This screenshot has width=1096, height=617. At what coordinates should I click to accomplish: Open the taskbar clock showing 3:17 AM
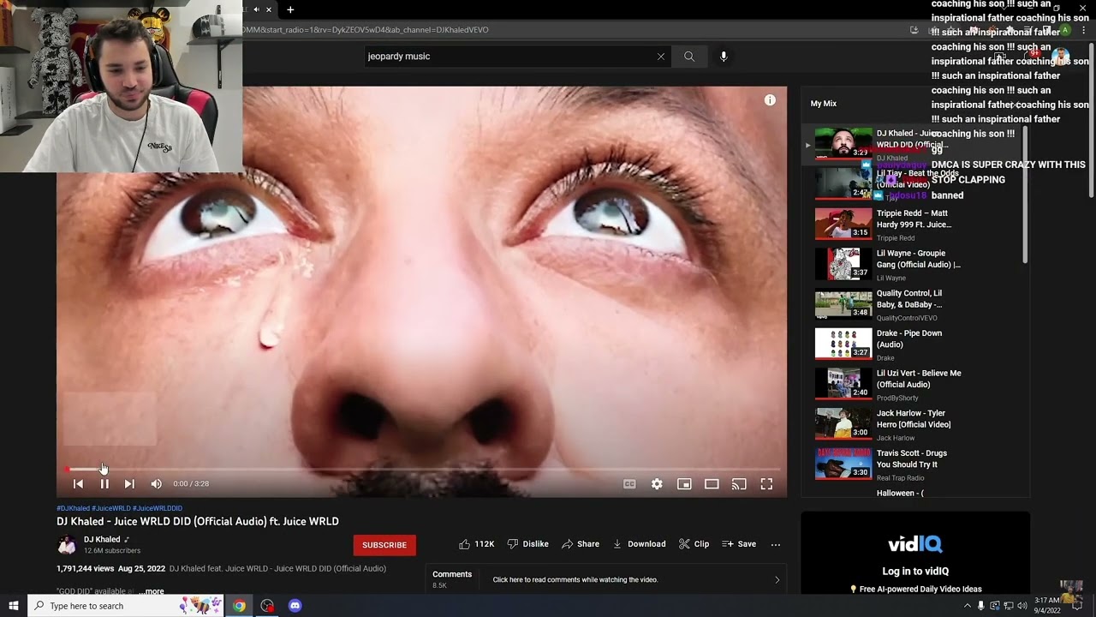[1047, 606]
